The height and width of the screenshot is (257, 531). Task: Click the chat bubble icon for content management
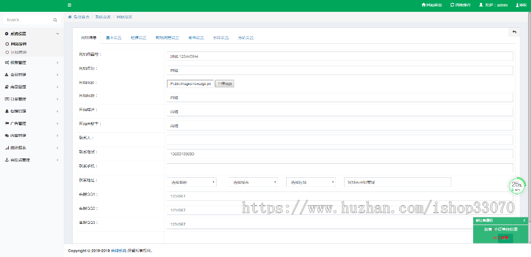tap(6, 136)
